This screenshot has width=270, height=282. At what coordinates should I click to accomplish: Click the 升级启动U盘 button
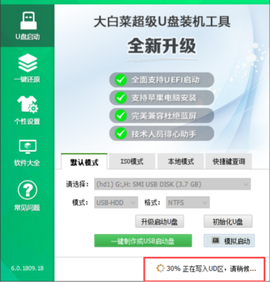coord(159,222)
